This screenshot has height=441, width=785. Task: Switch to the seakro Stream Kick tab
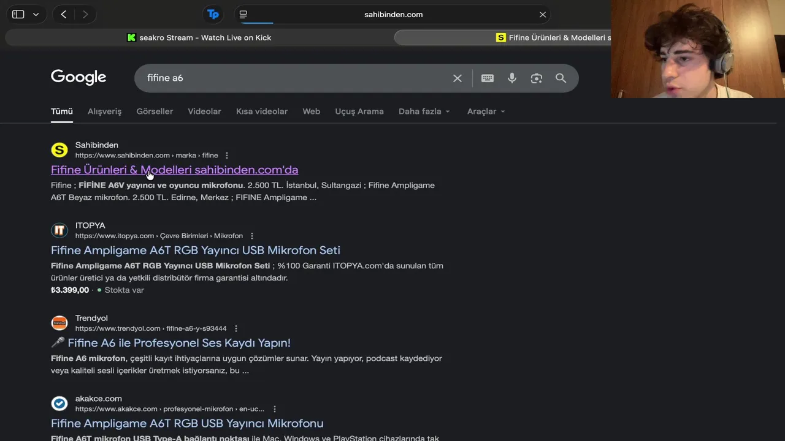coord(199,37)
